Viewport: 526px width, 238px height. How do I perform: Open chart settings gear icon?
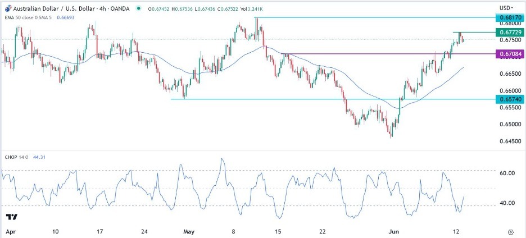coord(511,232)
